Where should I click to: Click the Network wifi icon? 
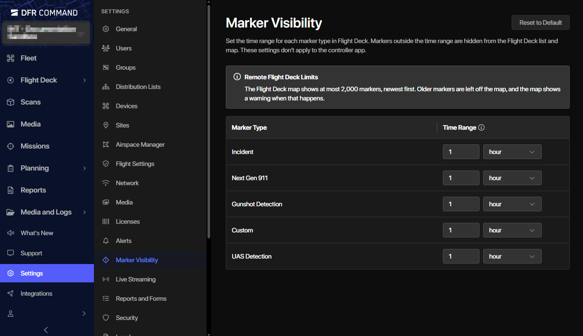tap(106, 183)
